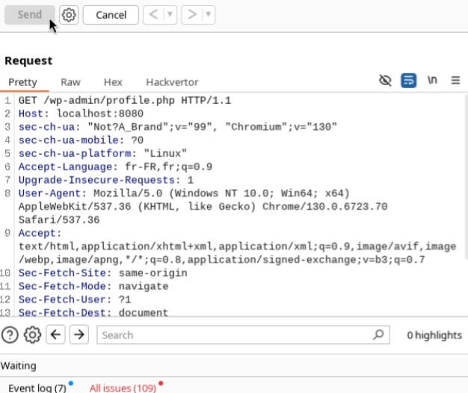Open the request editor hamburger options menu

455,81
